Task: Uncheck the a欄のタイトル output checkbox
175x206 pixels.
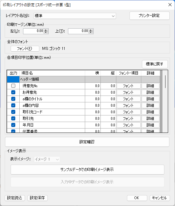Action: tap(13, 99)
